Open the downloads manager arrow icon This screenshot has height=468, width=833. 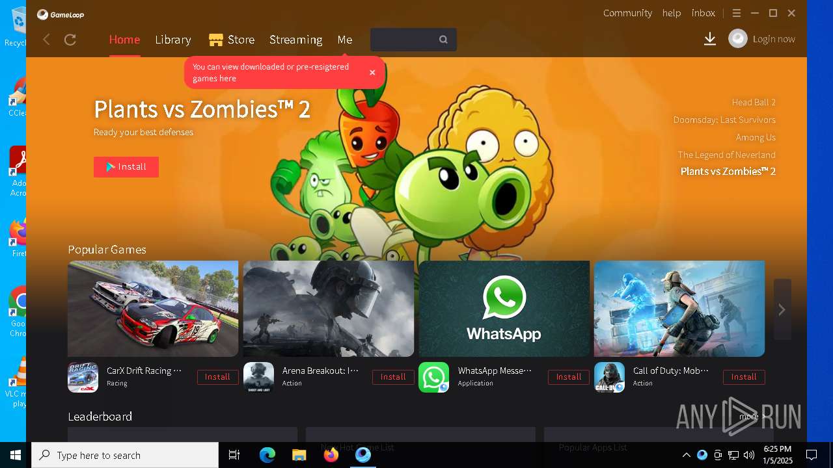(710, 39)
